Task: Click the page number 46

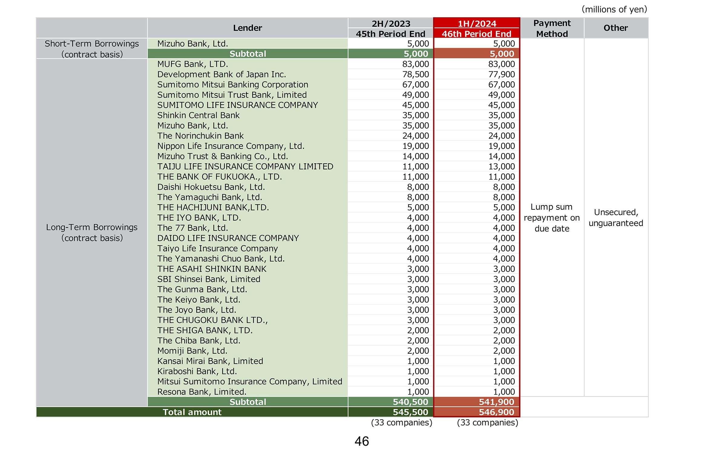Action: point(362,441)
